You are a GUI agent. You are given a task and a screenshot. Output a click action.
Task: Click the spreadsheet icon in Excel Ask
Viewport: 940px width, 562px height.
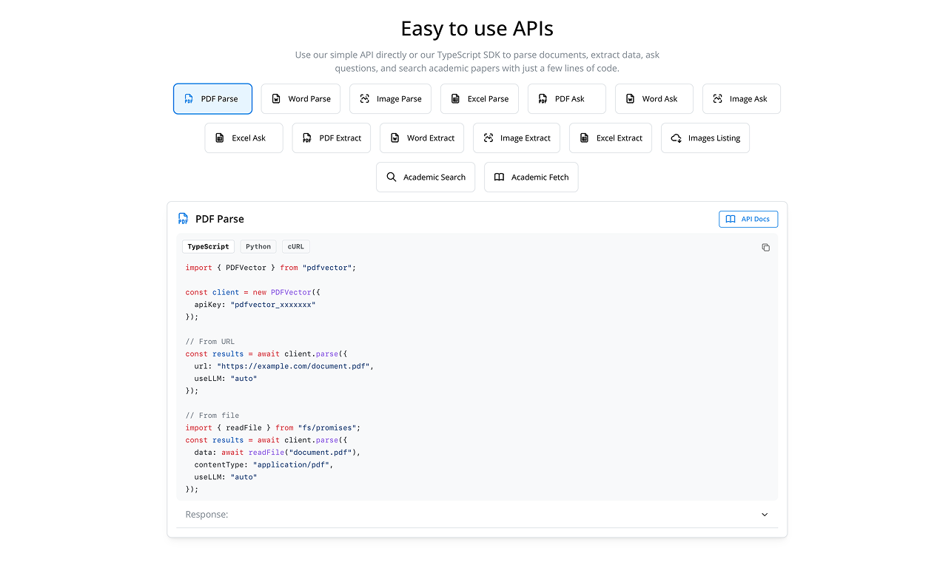pos(220,138)
